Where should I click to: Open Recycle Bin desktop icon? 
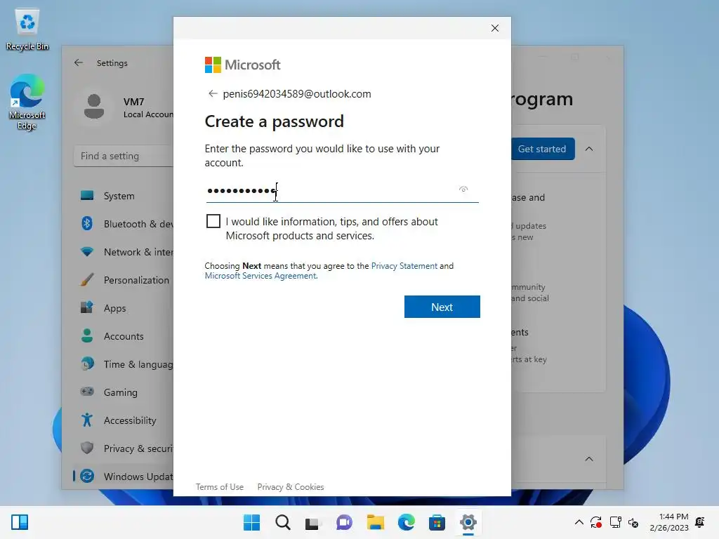[x=27, y=29]
